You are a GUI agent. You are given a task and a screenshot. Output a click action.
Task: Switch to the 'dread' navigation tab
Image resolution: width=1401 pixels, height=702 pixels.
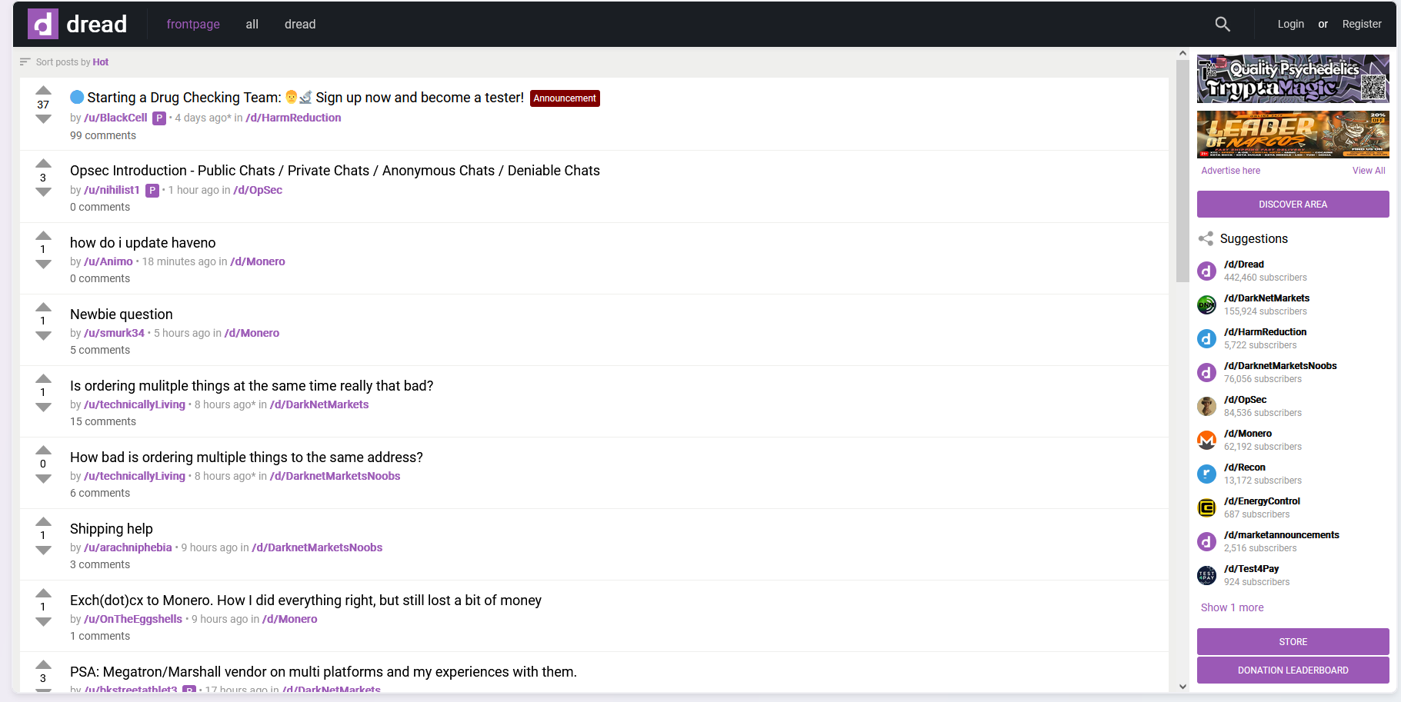tap(300, 25)
